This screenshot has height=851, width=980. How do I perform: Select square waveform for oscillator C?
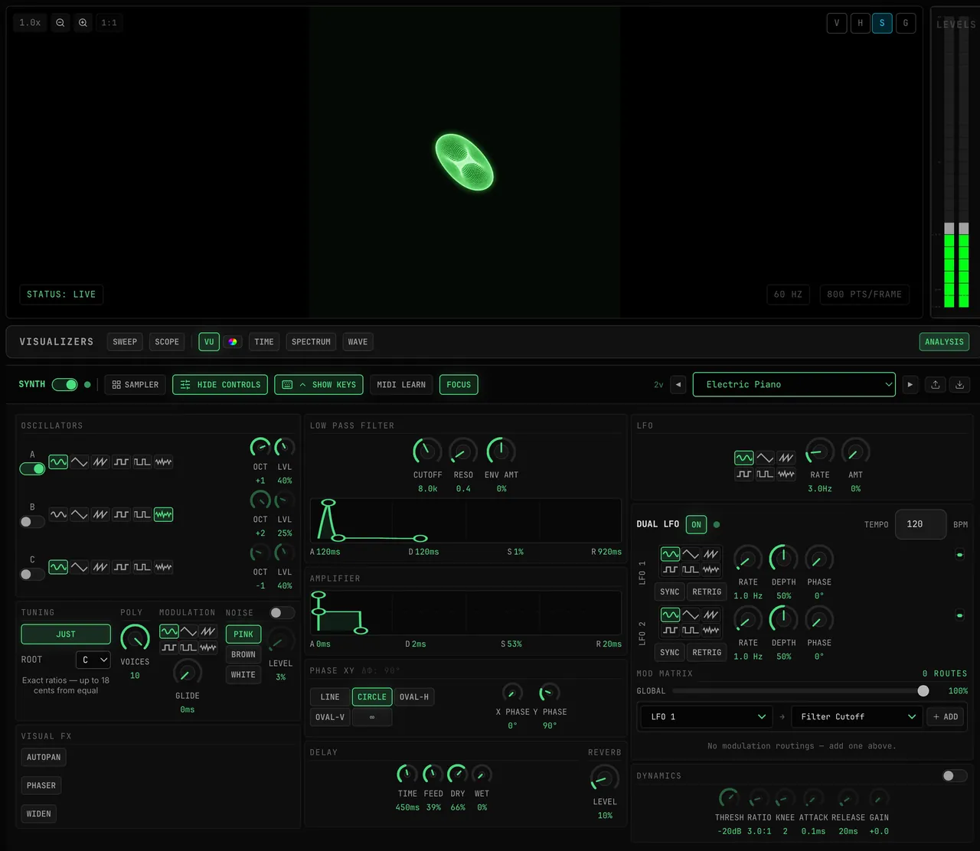pyautogui.click(x=121, y=567)
